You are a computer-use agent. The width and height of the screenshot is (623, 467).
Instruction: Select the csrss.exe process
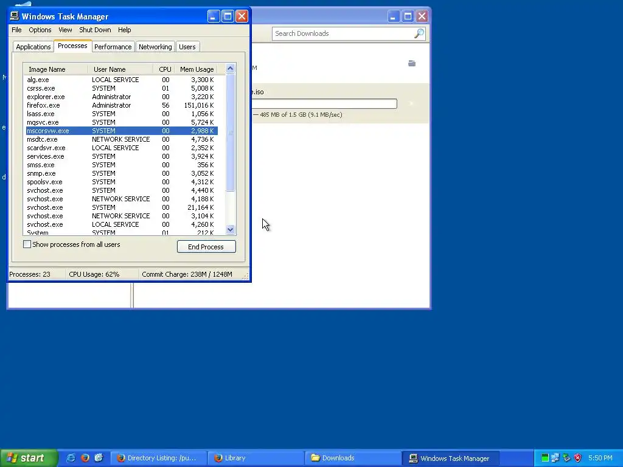tap(121, 88)
